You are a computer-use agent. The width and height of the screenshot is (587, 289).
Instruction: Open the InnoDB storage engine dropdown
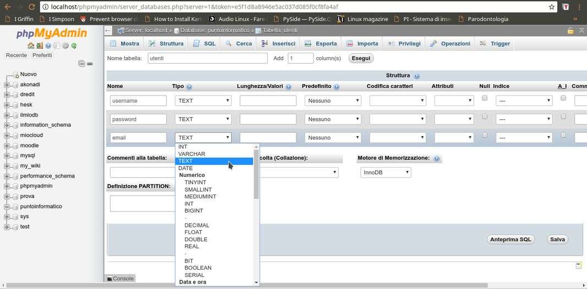click(386, 173)
